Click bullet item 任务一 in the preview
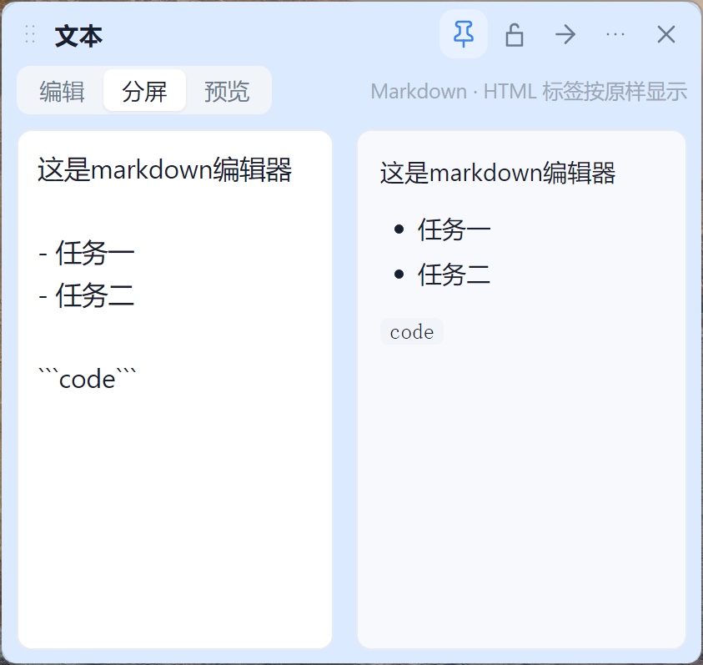The image size is (703, 665). pos(454,229)
